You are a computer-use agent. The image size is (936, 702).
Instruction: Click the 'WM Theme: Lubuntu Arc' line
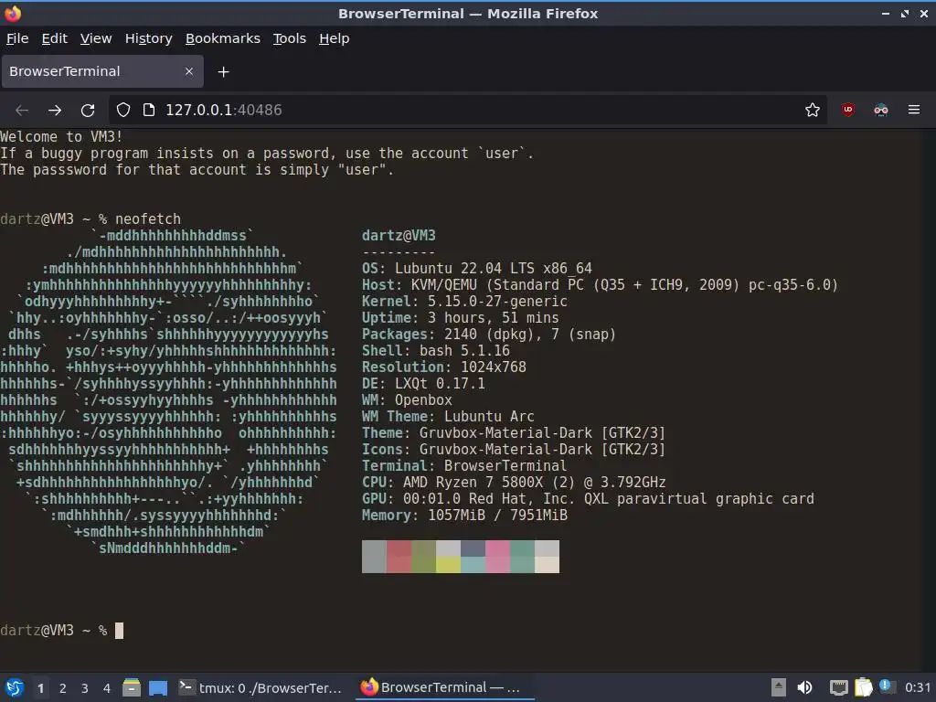[448, 417]
